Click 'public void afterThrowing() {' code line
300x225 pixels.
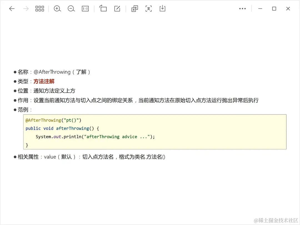point(62,128)
